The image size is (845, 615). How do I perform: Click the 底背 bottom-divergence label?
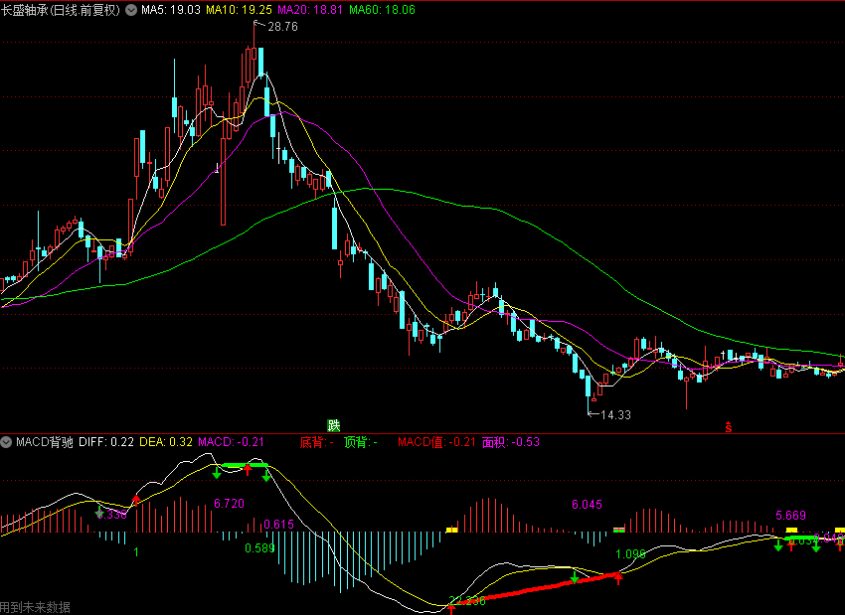click(317, 442)
